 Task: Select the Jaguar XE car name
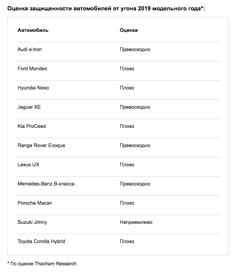tap(29, 107)
